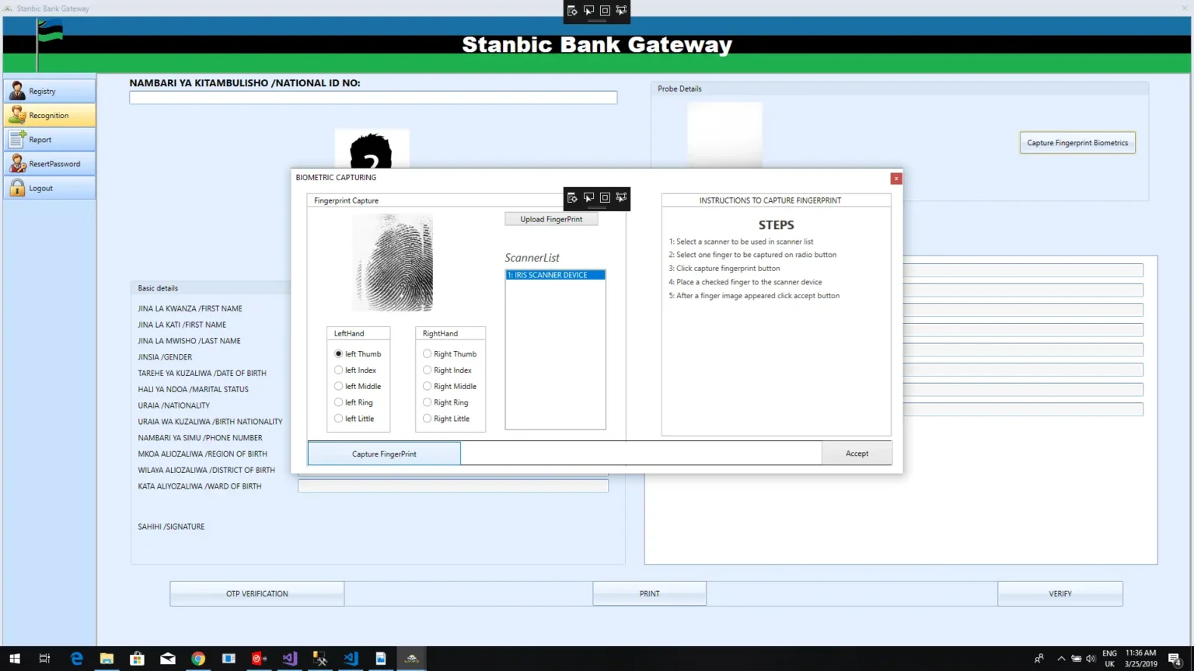The height and width of the screenshot is (671, 1194).
Task: Click Go to Live Visual Tree on the main window debug toolbar
Action: (x=572, y=11)
